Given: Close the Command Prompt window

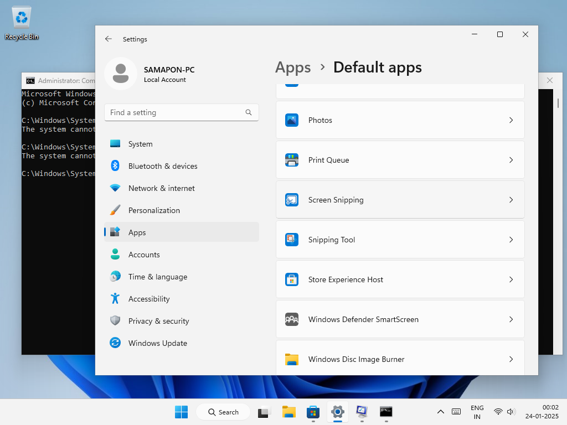Looking at the screenshot, I should (550, 80).
